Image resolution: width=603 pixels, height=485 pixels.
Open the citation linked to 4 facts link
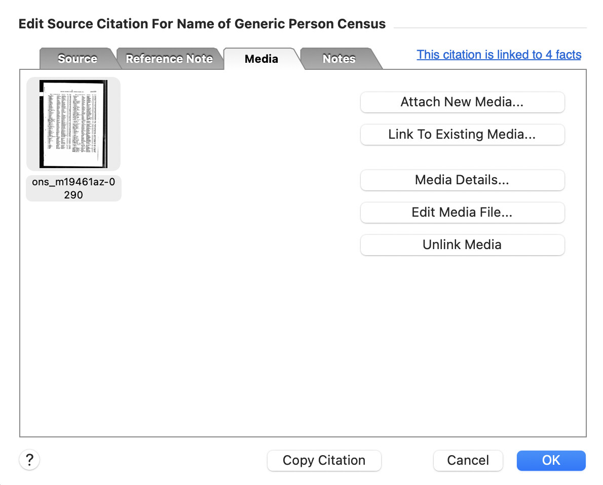pos(499,55)
